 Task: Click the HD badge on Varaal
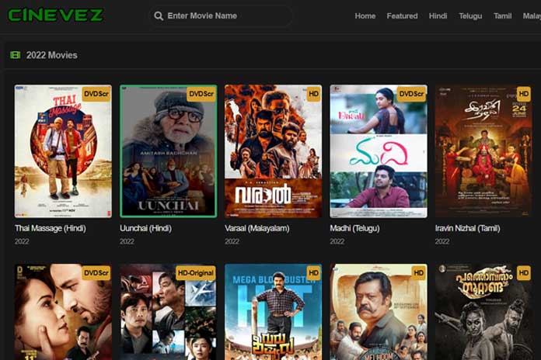[313, 94]
